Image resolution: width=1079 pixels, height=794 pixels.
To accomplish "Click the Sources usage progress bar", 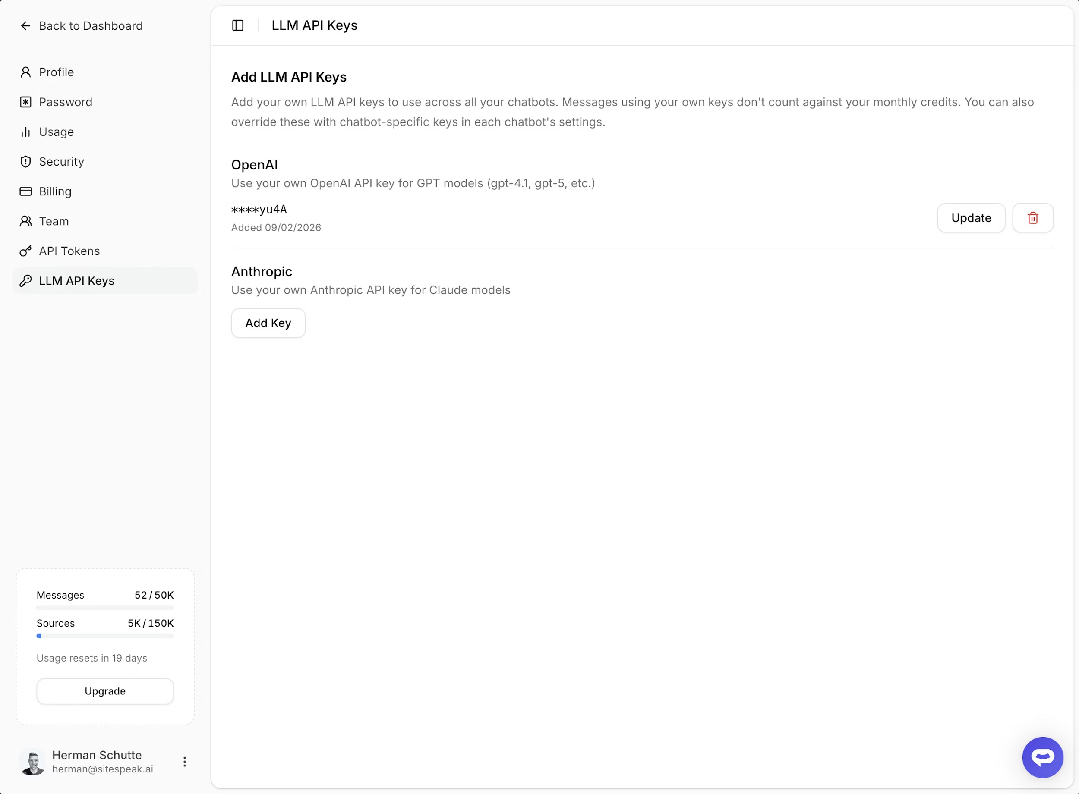I will pos(105,636).
